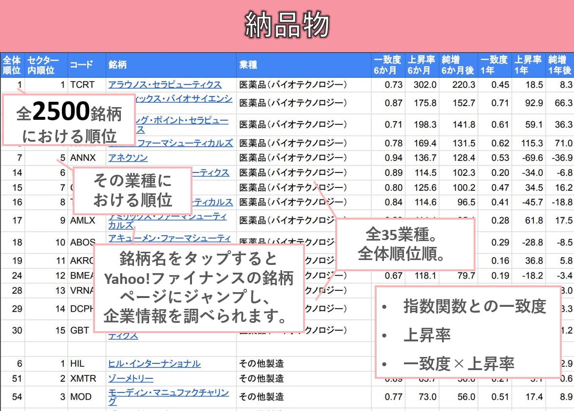Select 医薬品(バイオテクノロジー) cell in TCRT row

[x=304, y=85]
